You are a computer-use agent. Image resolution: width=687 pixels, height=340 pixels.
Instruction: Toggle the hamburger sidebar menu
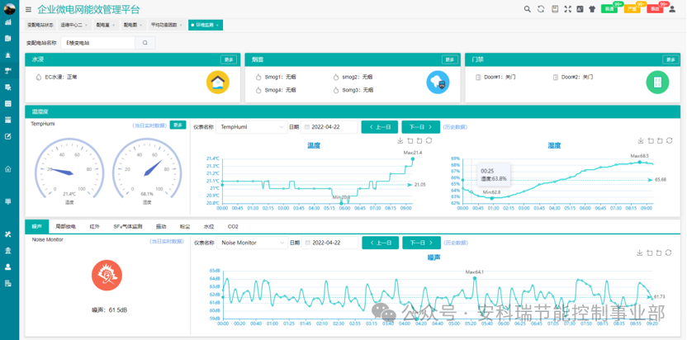tap(28, 9)
